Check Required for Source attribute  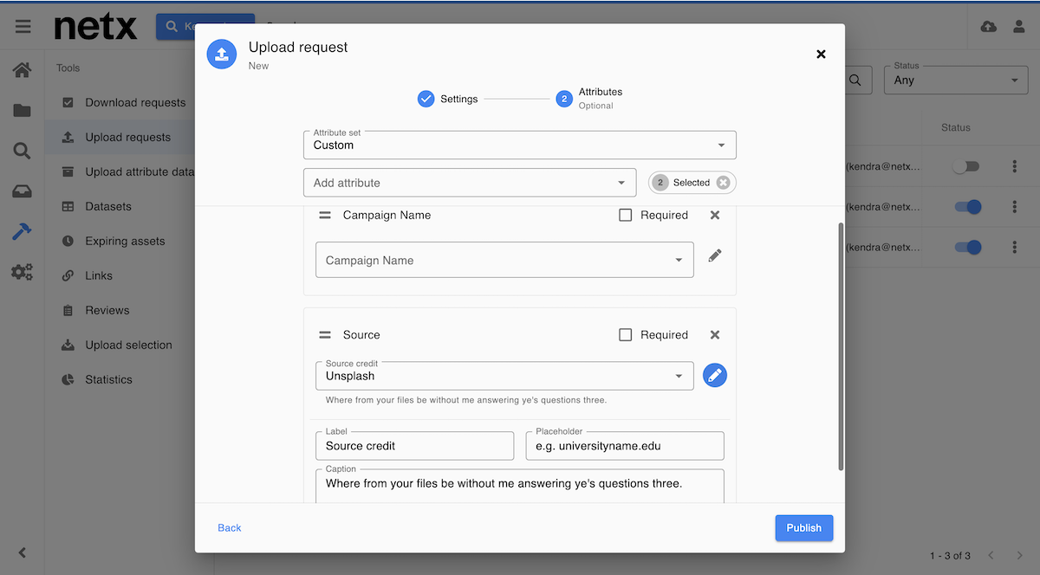(x=625, y=335)
